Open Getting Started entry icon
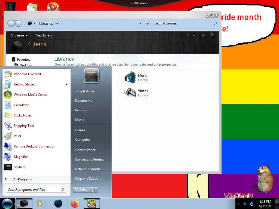The height and width of the screenshot is (209, 279). [7, 84]
